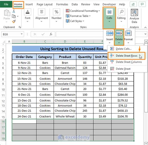Select row 19 header
The image size is (148, 145).
[3, 138]
